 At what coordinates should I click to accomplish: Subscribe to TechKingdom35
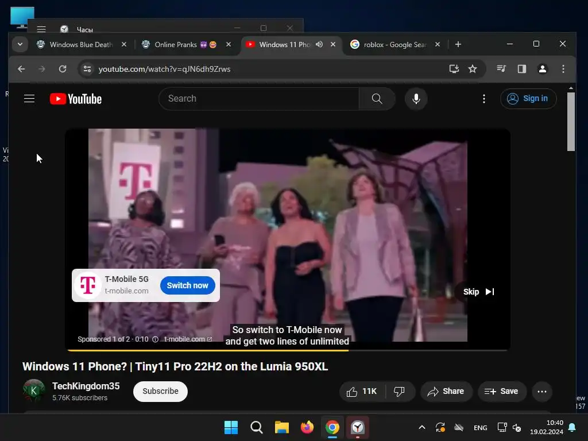click(160, 391)
